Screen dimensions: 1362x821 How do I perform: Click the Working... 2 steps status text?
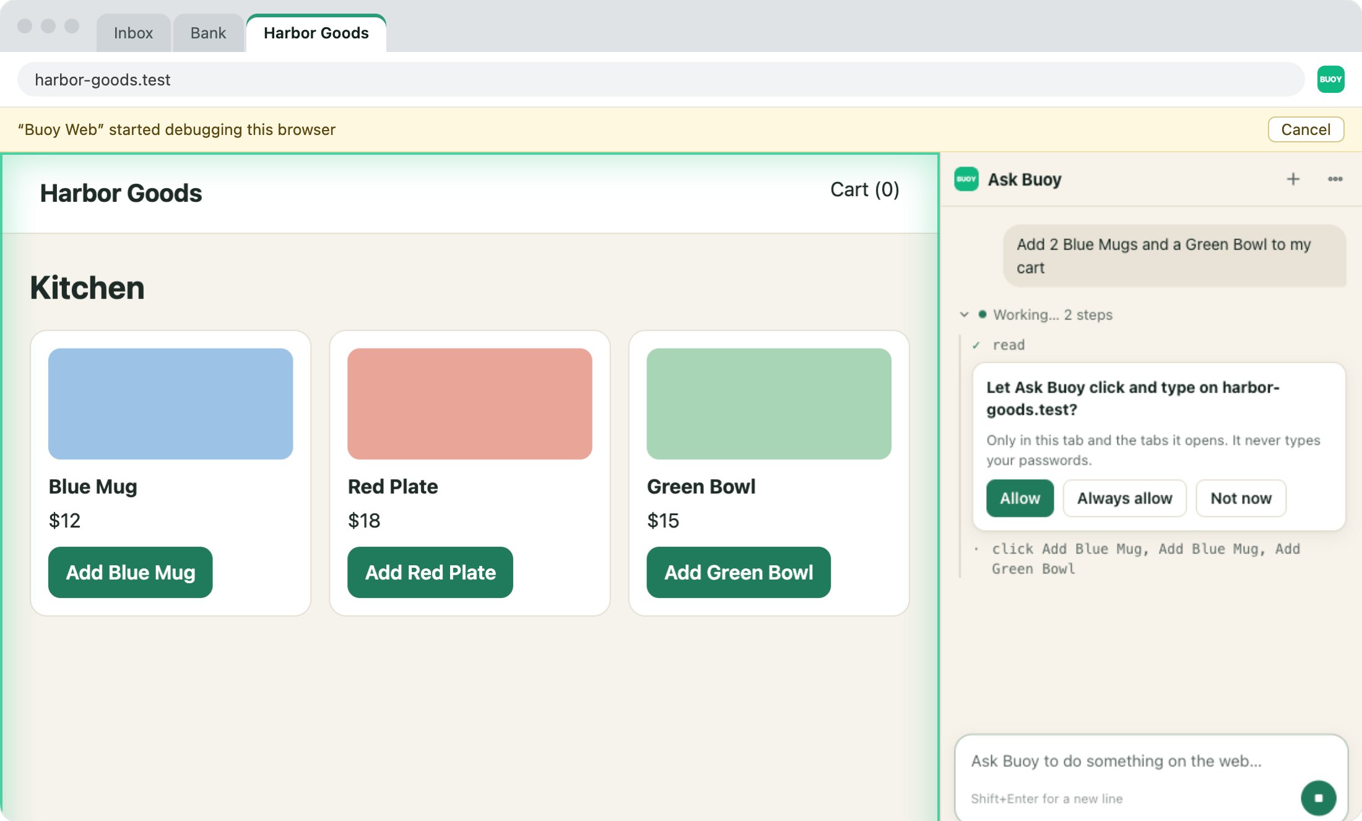pos(1052,315)
